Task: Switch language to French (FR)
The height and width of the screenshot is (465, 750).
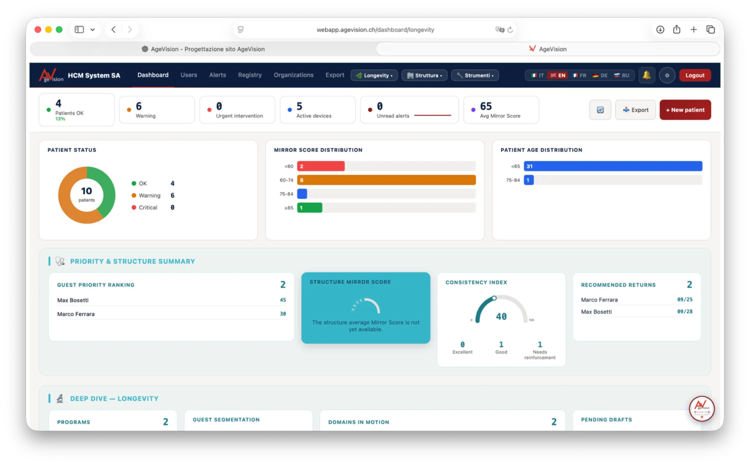Action: click(x=579, y=75)
